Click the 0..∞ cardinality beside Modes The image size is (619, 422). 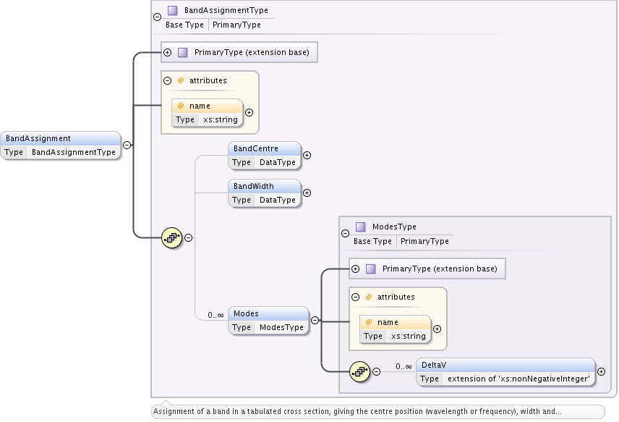point(215,316)
